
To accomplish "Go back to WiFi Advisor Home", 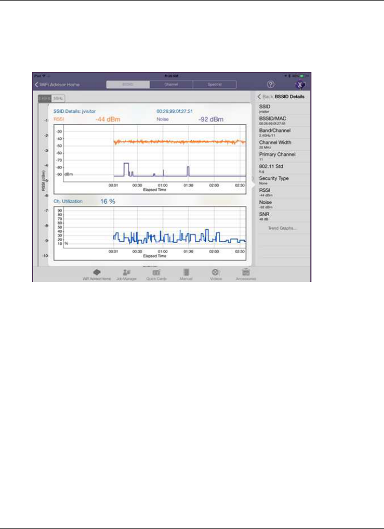I will (x=57, y=85).
